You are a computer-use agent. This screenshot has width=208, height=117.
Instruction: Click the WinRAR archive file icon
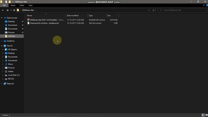28,20
